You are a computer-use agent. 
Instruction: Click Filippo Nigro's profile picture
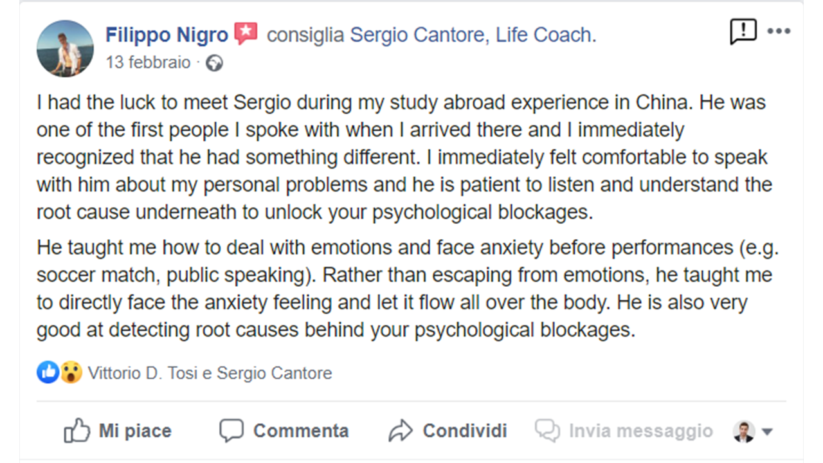tap(65, 48)
